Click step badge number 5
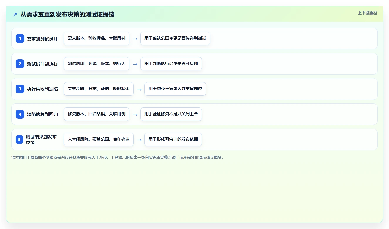 [19, 139]
